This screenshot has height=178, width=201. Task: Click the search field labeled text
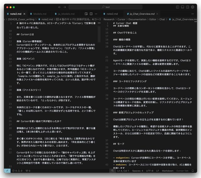pyautogui.click(x=106, y=7)
